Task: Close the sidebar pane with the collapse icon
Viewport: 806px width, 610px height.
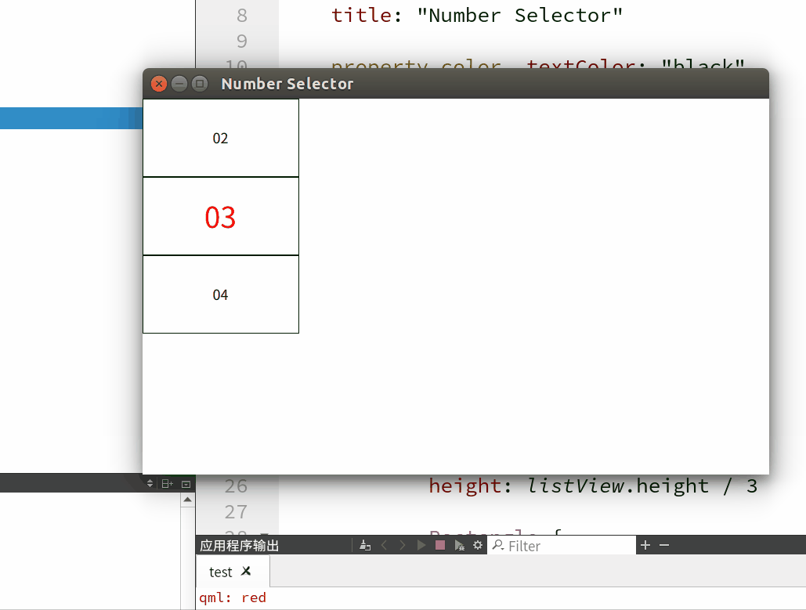Action: [186, 484]
